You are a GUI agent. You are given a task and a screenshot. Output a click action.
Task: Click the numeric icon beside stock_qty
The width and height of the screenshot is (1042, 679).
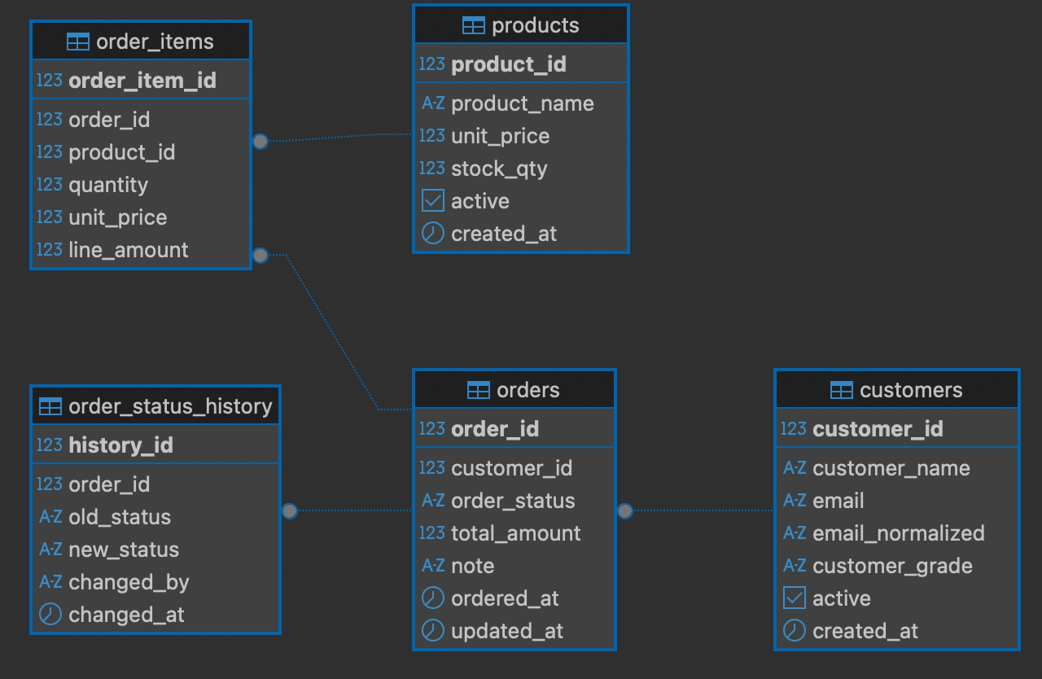[432, 168]
